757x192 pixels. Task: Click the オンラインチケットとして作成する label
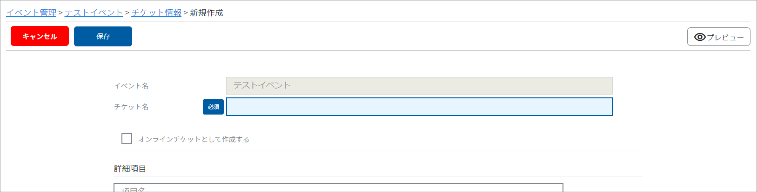pos(194,139)
